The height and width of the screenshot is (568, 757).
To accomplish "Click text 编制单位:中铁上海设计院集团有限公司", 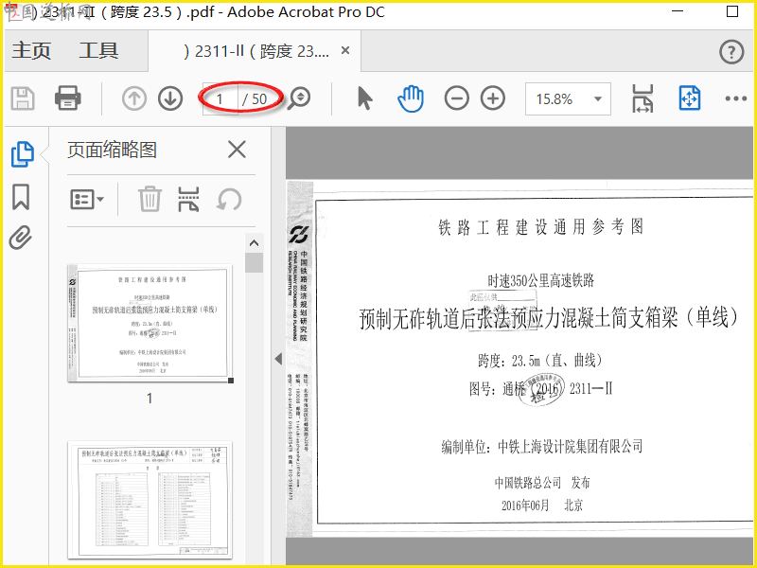I will click(x=542, y=447).
